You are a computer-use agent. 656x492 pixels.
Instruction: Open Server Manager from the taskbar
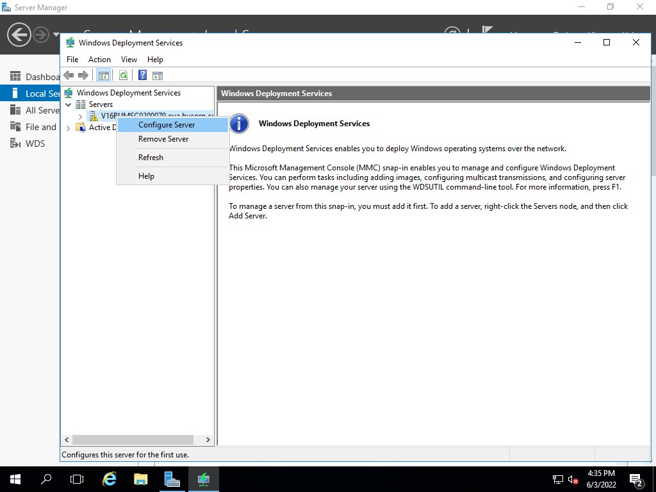172,479
